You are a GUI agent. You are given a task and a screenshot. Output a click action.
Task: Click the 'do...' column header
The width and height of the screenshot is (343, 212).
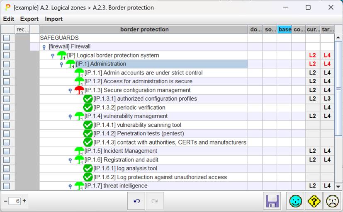[255, 29]
